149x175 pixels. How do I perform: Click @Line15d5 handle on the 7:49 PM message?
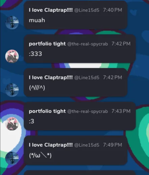[x=87, y=145]
